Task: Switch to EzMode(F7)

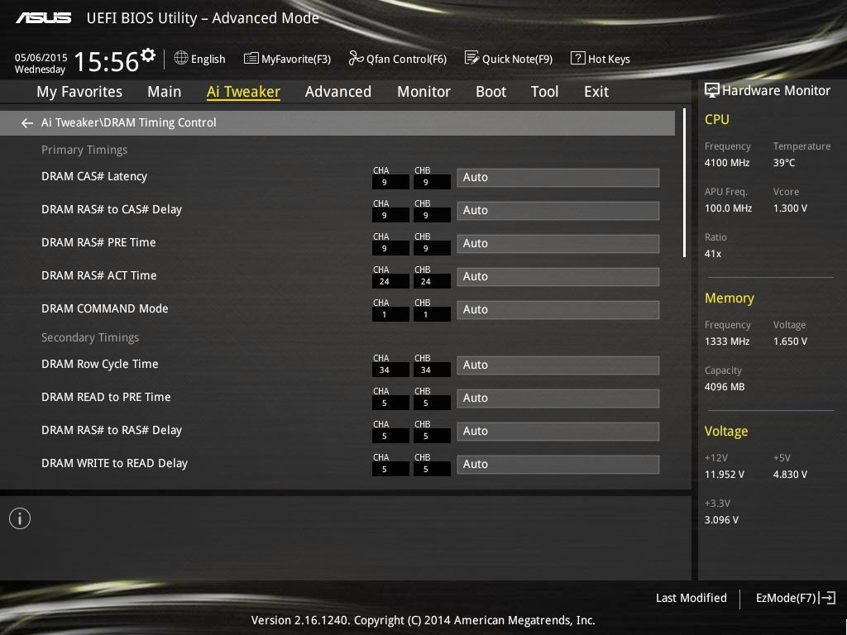Action: [x=786, y=598]
